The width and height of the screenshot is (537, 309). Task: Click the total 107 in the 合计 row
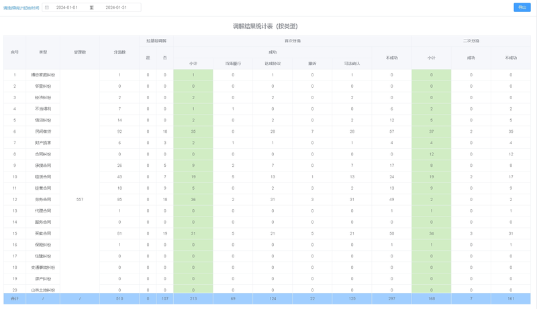pos(164,298)
